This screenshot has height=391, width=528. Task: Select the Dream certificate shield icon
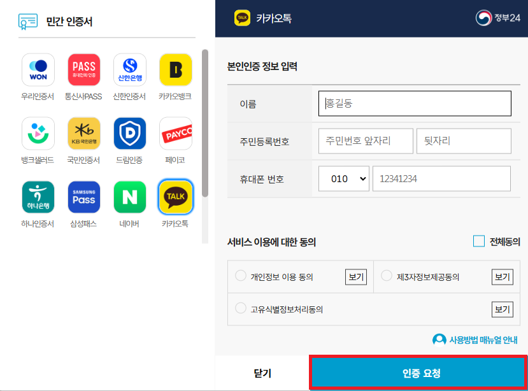(130, 133)
